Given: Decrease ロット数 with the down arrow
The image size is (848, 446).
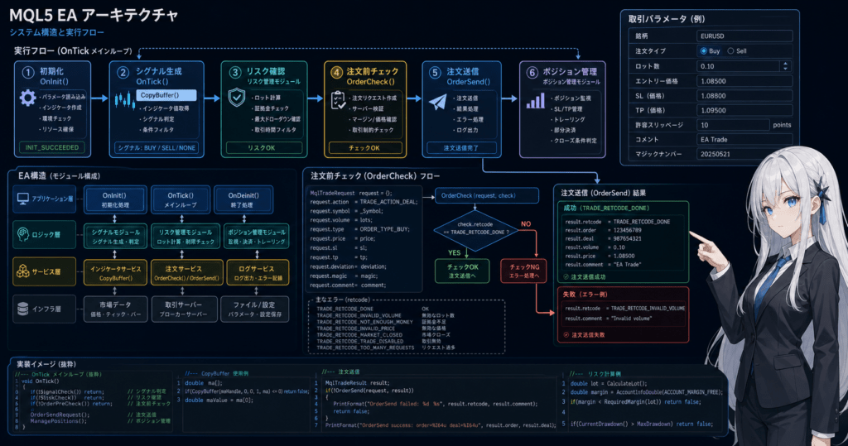Looking at the screenshot, I should pos(786,69).
